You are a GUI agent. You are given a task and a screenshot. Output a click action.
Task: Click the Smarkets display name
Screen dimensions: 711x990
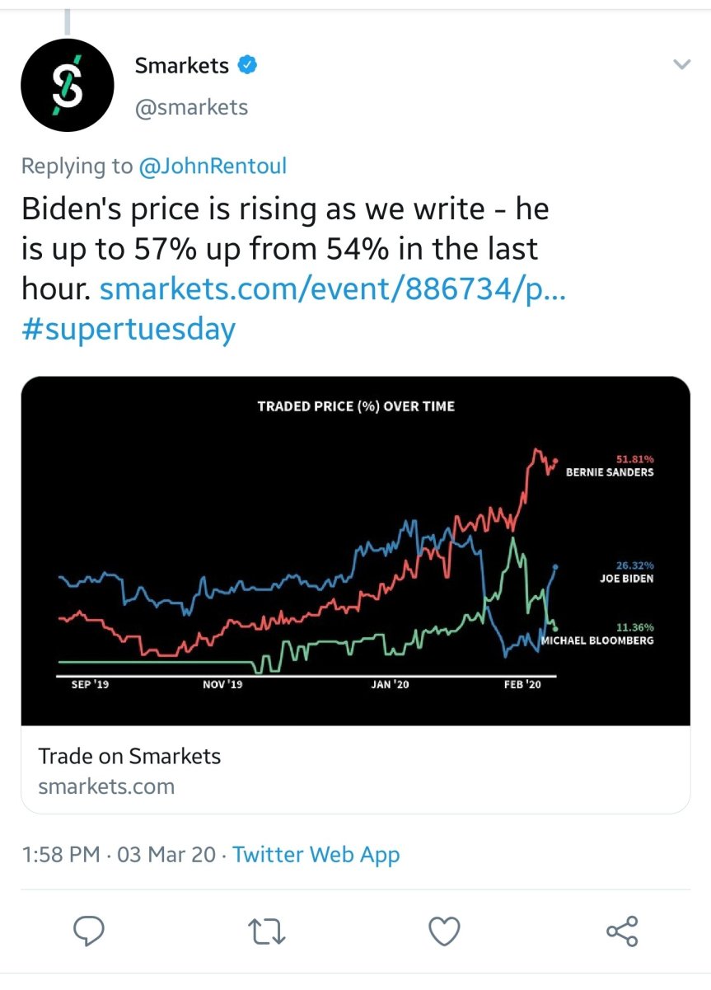pyautogui.click(x=182, y=65)
